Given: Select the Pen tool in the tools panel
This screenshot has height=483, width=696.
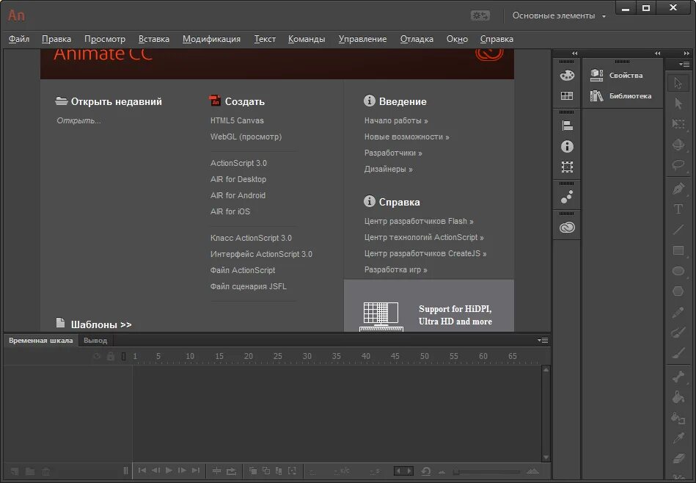Looking at the screenshot, I should [678, 189].
